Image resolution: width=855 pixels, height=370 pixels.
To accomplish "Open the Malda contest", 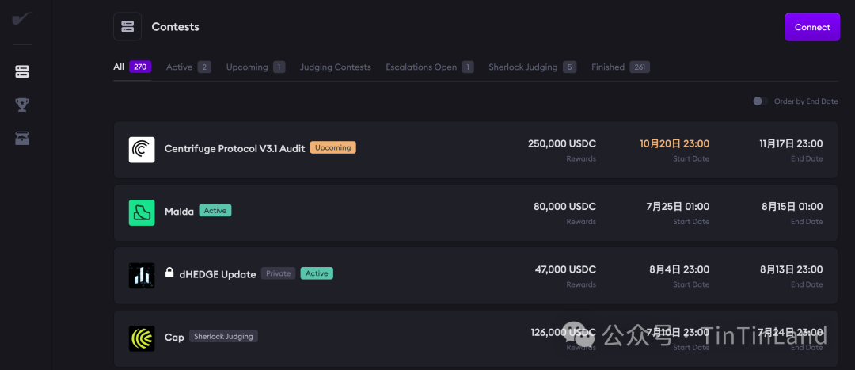I will click(476, 213).
